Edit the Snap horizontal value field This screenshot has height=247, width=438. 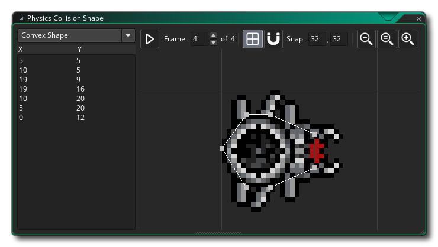[x=317, y=39]
